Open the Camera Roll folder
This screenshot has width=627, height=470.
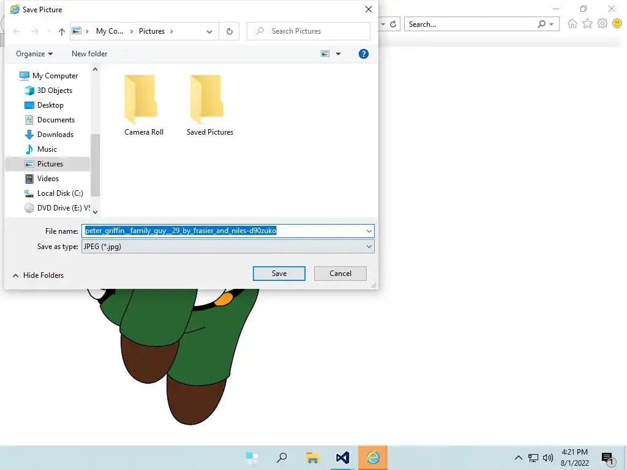[143, 105]
